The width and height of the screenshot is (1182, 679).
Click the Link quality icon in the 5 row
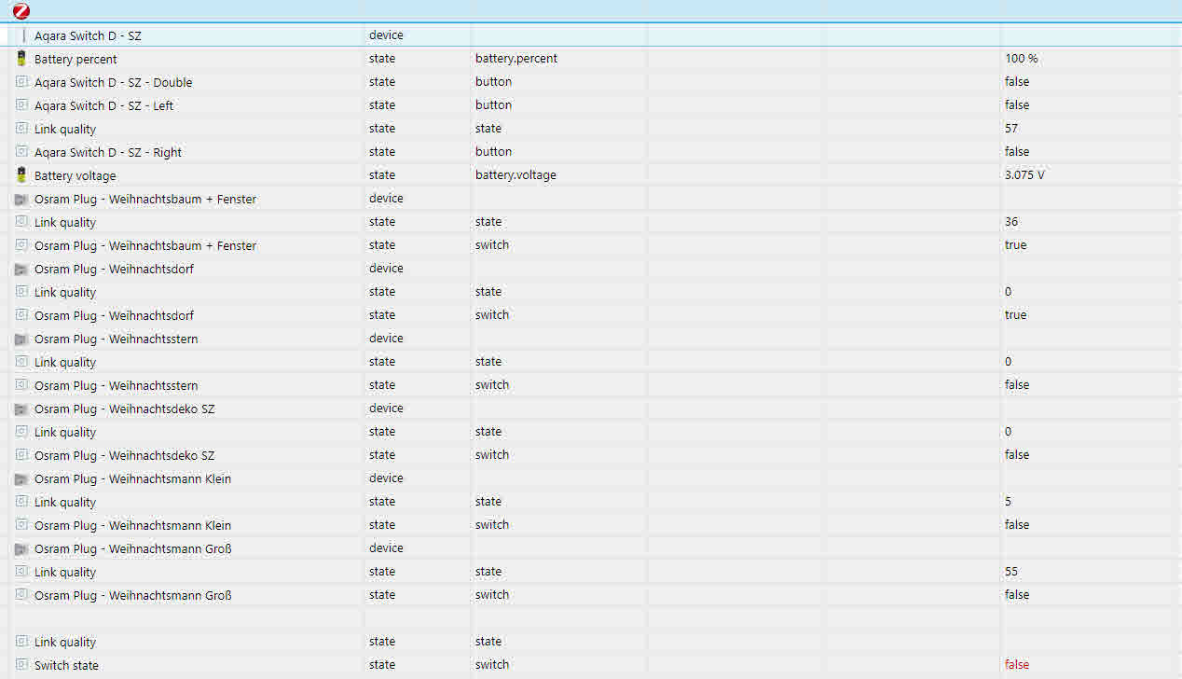click(22, 502)
